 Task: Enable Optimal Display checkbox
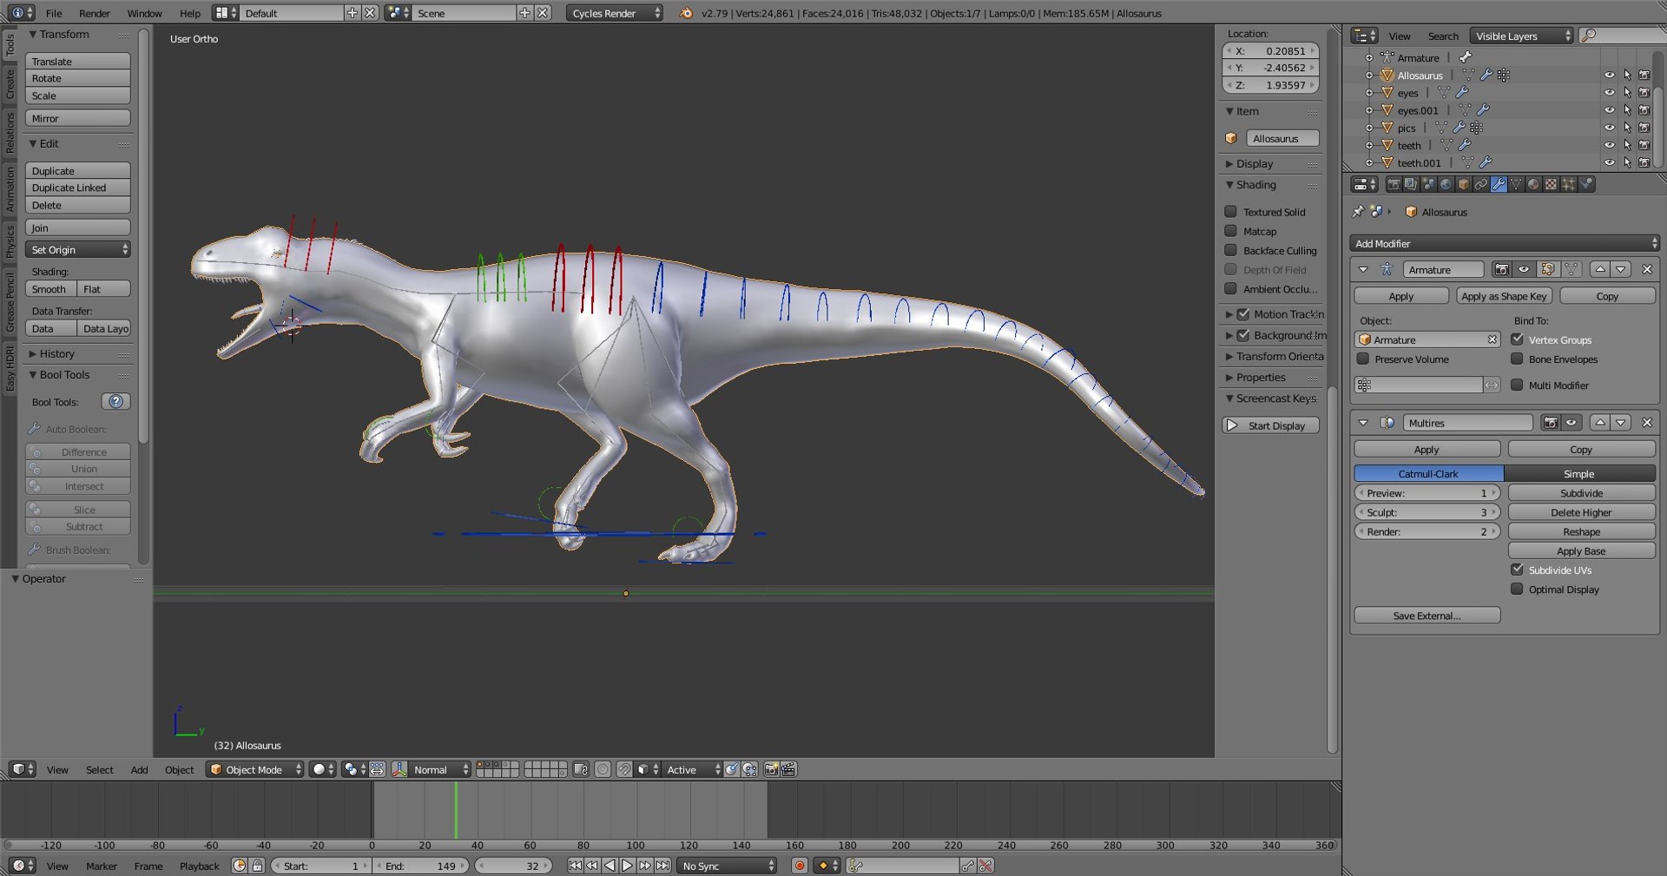pyautogui.click(x=1517, y=589)
